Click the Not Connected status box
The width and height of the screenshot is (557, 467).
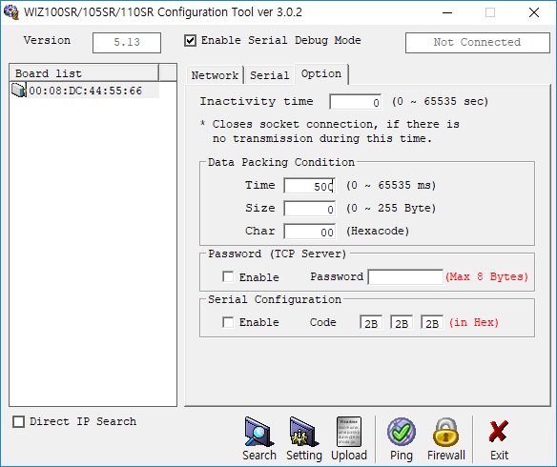[x=478, y=43]
